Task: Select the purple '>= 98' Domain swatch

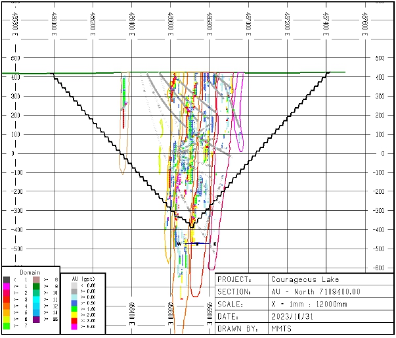Action: pyautogui.click(x=35, y=319)
